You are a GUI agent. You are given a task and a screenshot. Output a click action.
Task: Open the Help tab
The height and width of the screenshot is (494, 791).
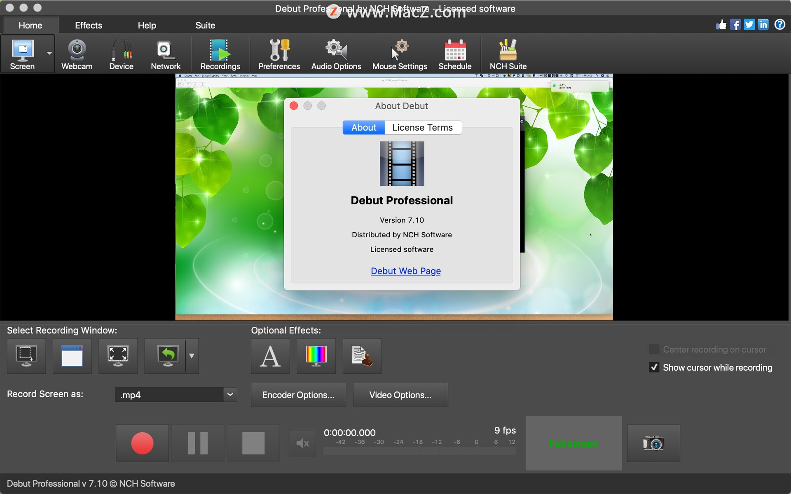[147, 25]
